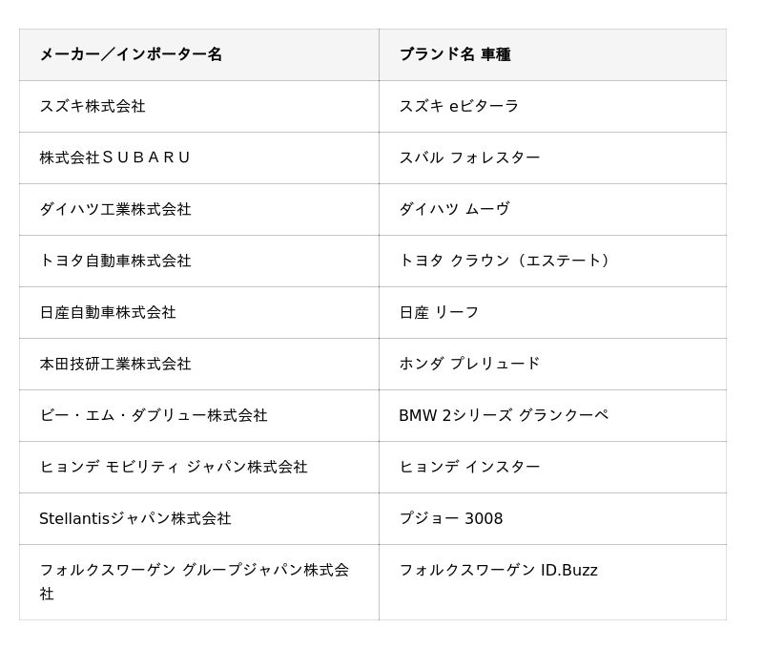Select the トヨタ自動車株式会社 cell
Image resolution: width=763 pixels, height=649 pixels.
(115, 261)
